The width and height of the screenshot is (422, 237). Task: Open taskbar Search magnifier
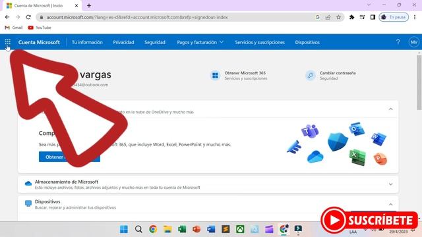pyautogui.click(x=138, y=229)
